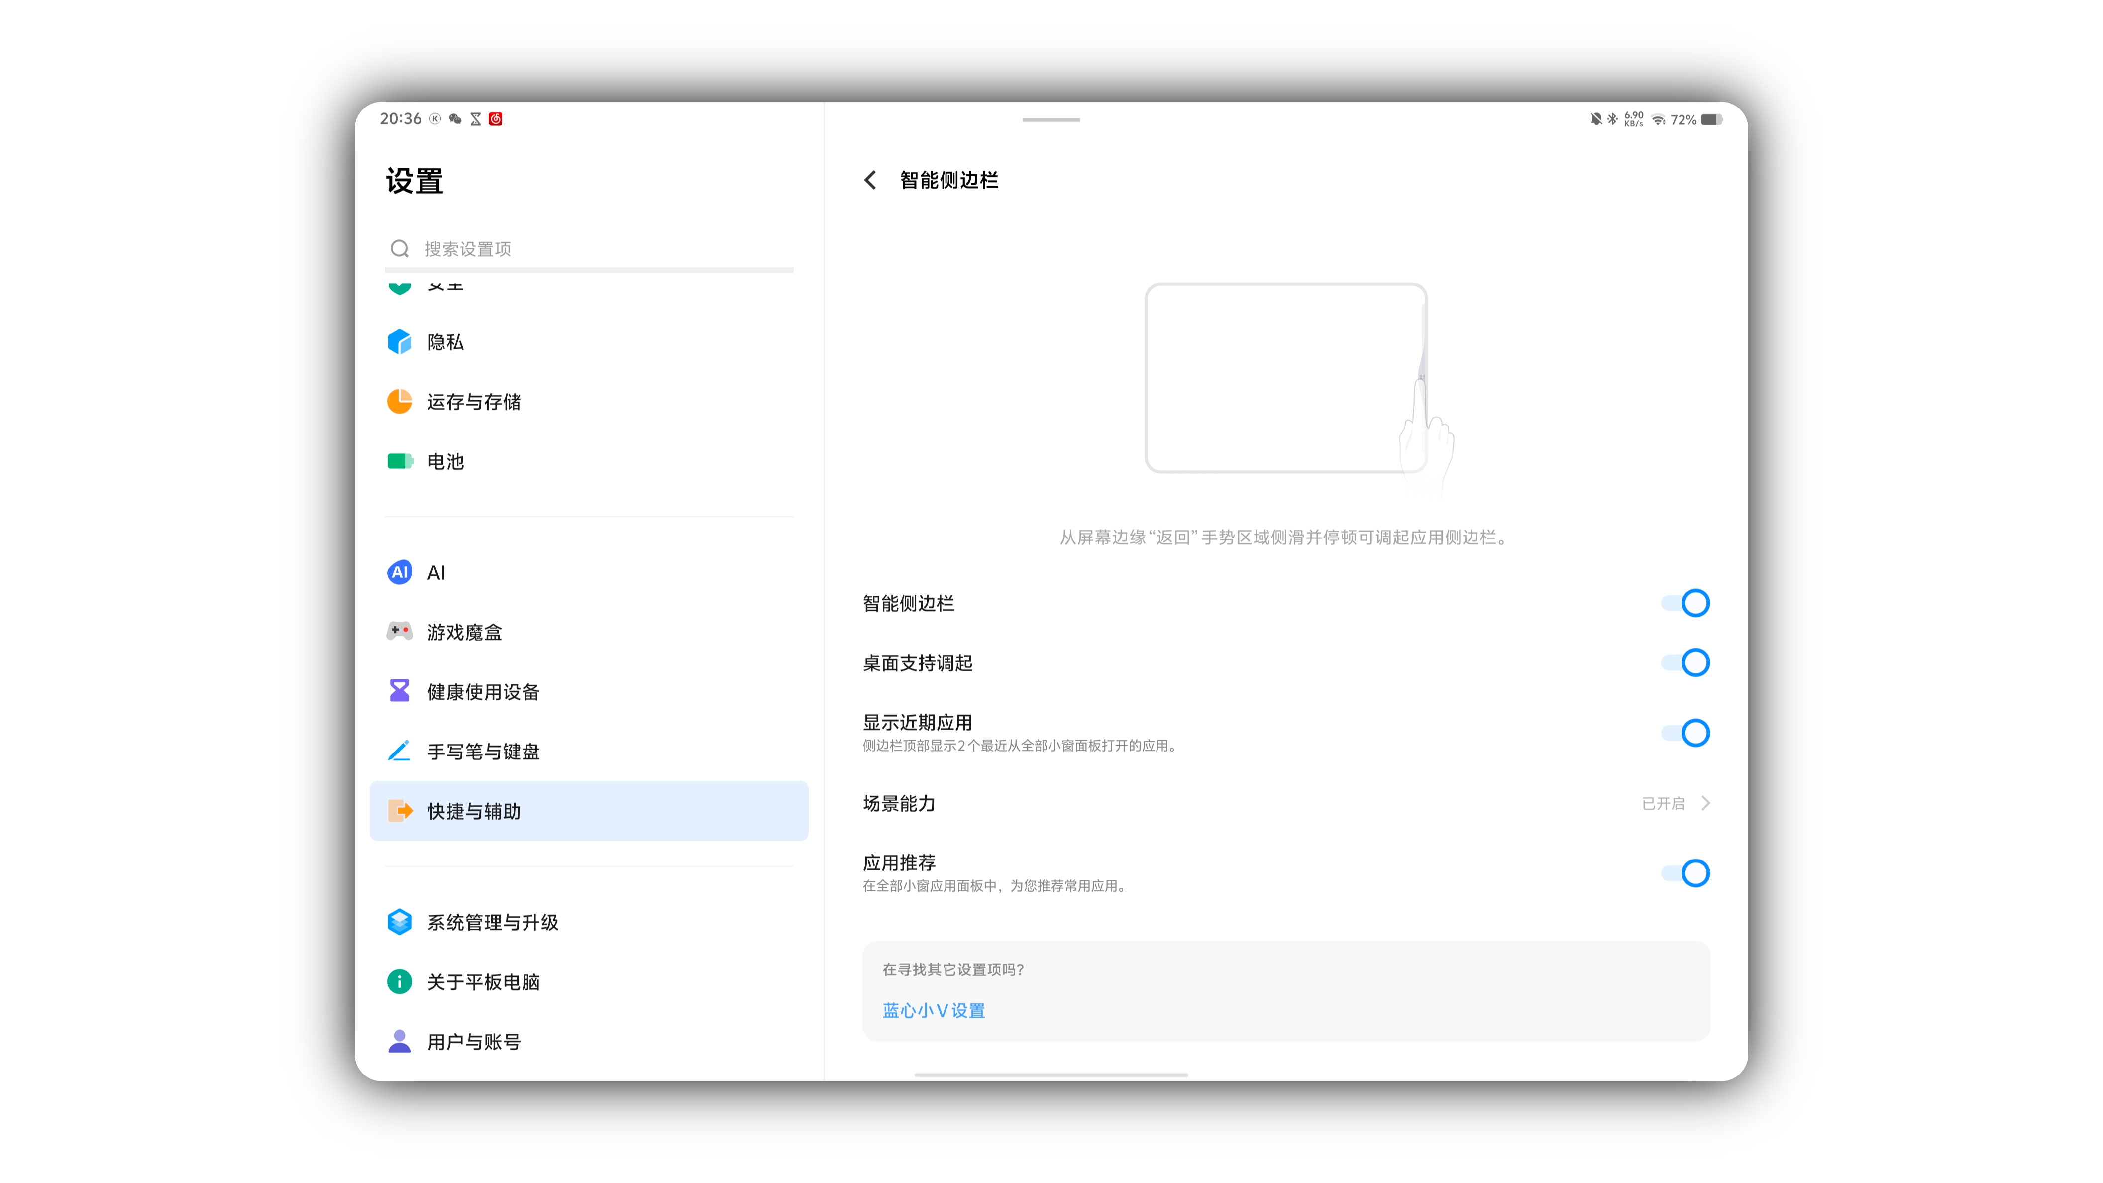Viewport: 2103px width, 1183px height.
Task: Open the 游戏魔盒 settings category
Action: pos(589,632)
